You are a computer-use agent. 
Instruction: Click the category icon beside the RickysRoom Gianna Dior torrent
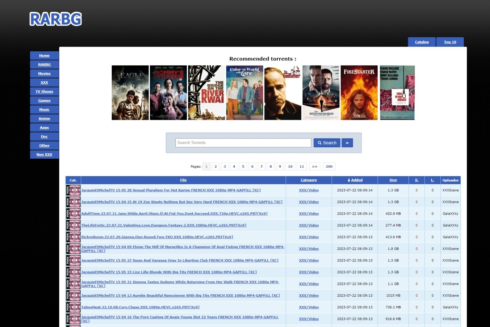coord(73,237)
